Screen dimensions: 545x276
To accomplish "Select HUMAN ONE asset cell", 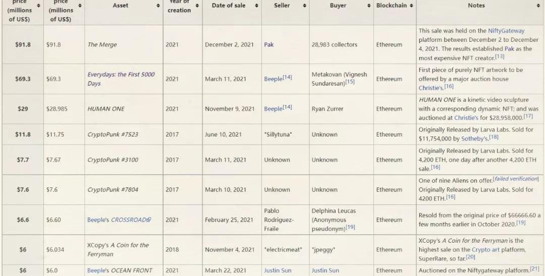I will click(x=124, y=109).
